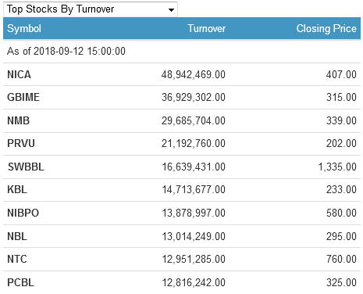This screenshot has height=294, width=363.
Task: Click turnover value 14,713,677.00
Action: [x=194, y=189]
